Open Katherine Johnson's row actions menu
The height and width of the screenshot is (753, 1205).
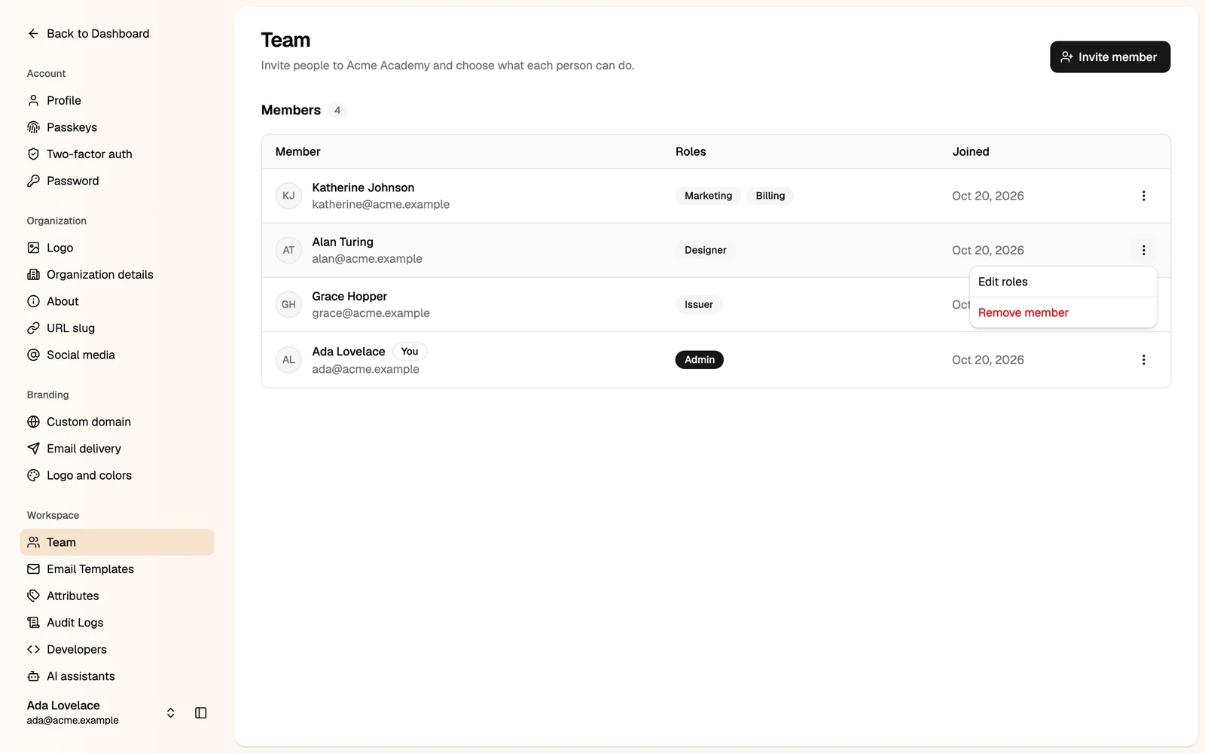pos(1143,196)
